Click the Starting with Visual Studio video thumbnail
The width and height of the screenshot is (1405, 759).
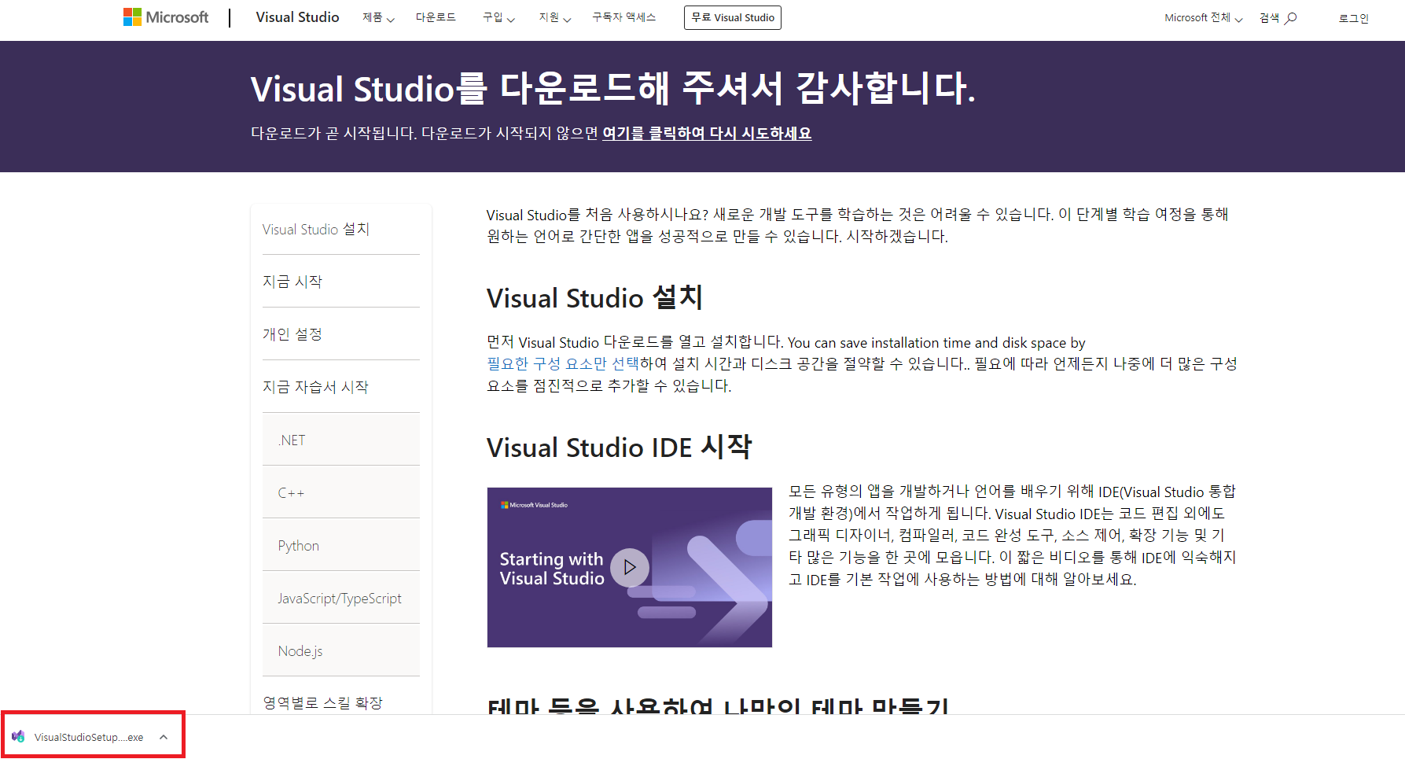tap(629, 567)
